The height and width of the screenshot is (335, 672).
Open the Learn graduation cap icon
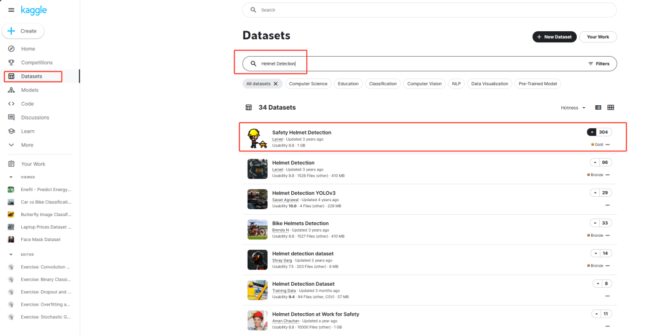(11, 131)
